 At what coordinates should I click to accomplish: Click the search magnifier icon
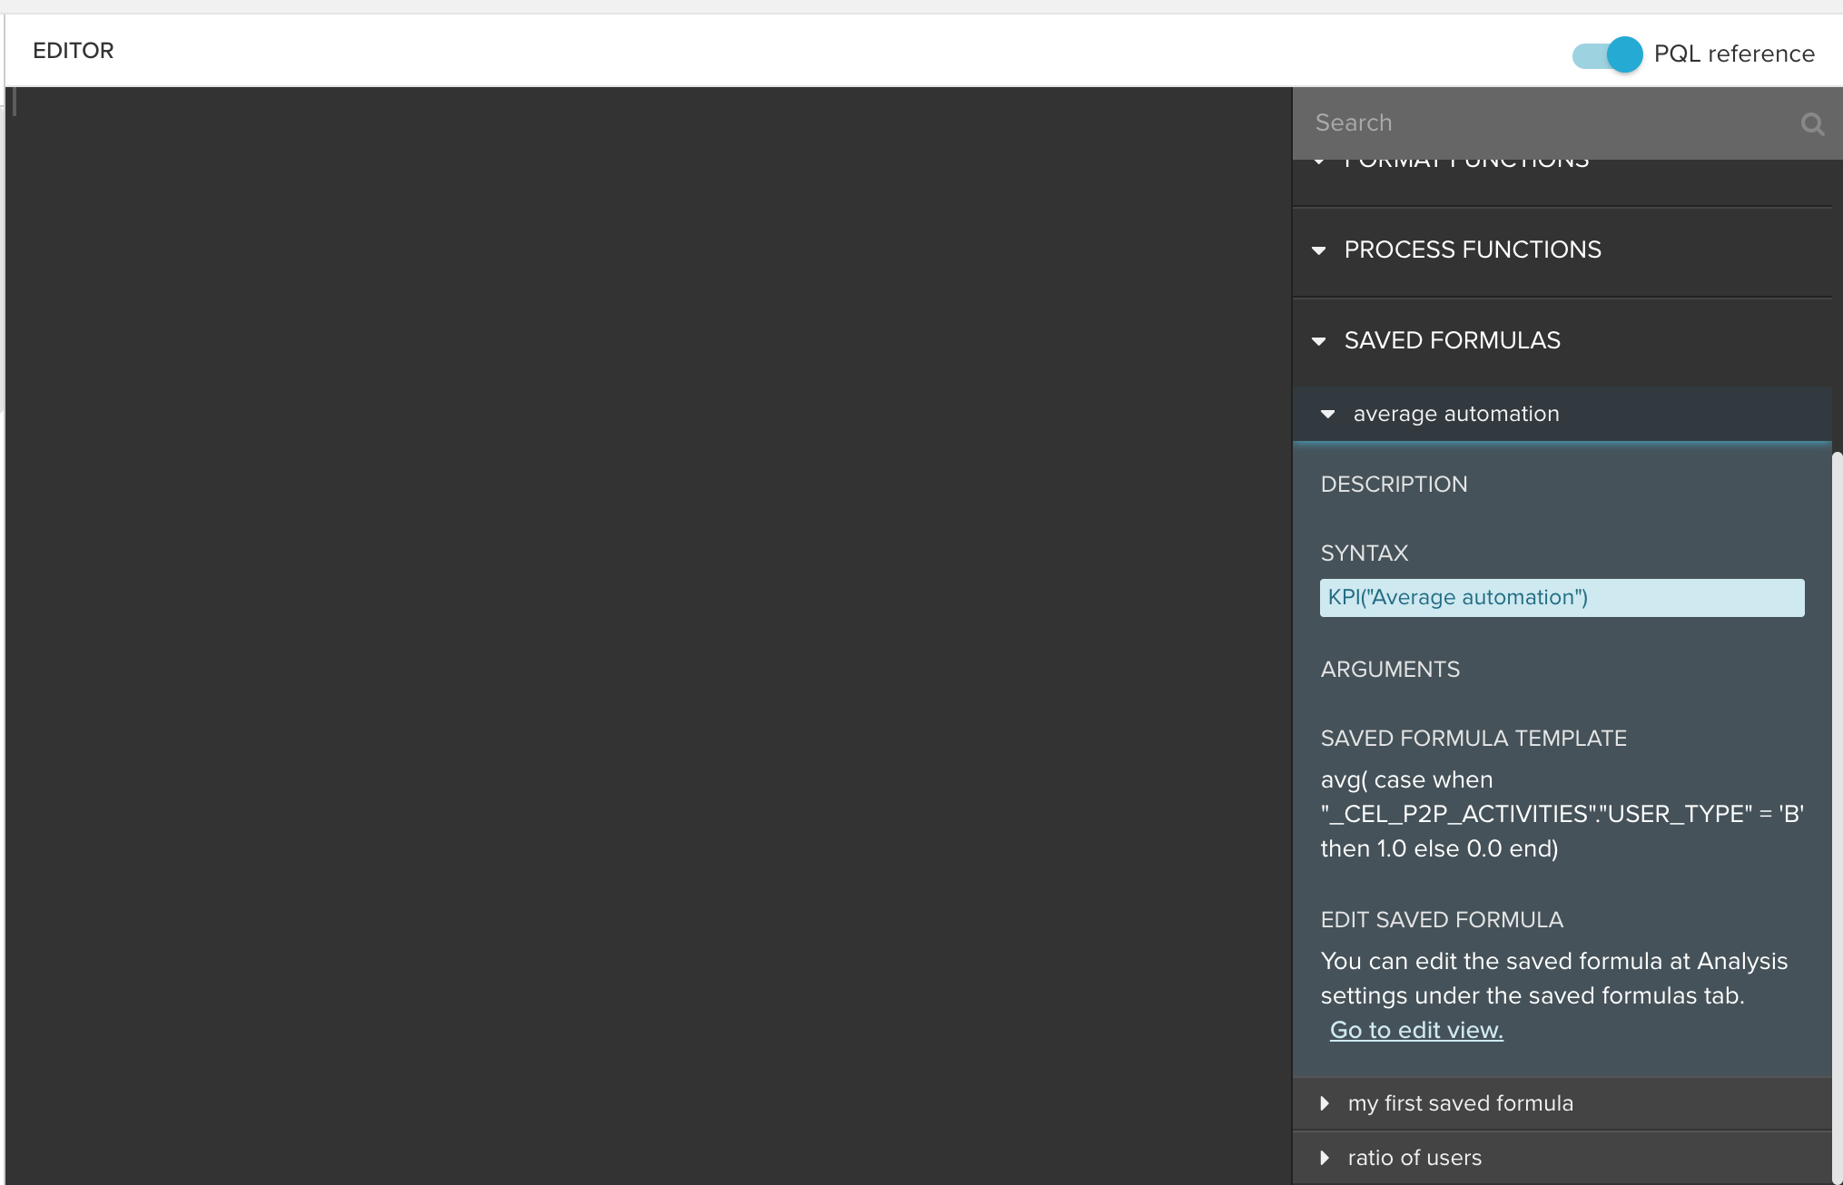[1812, 124]
